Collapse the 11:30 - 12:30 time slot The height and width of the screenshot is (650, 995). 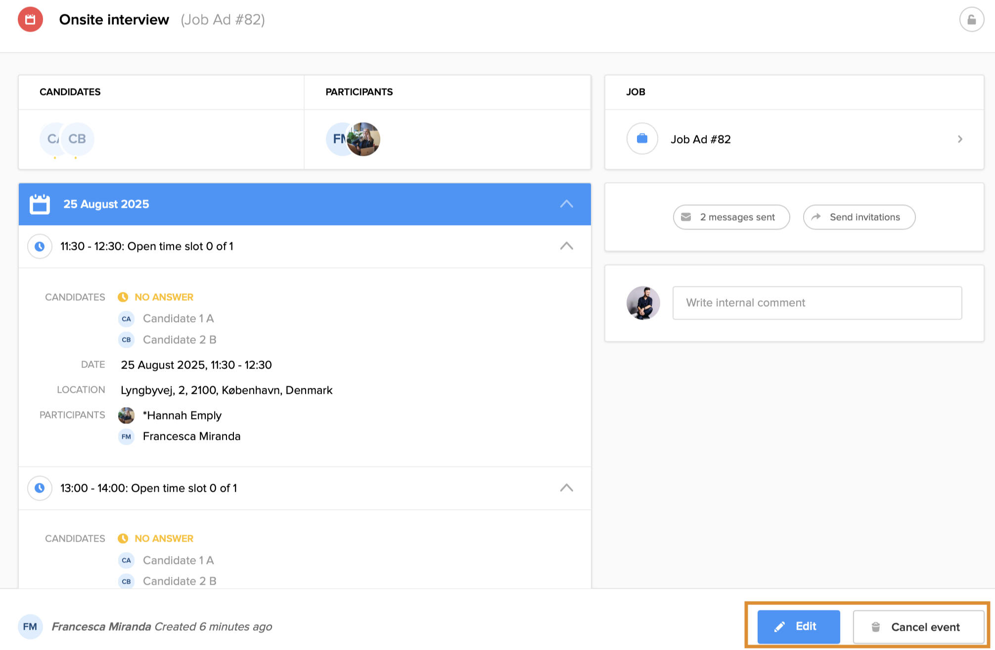point(566,246)
